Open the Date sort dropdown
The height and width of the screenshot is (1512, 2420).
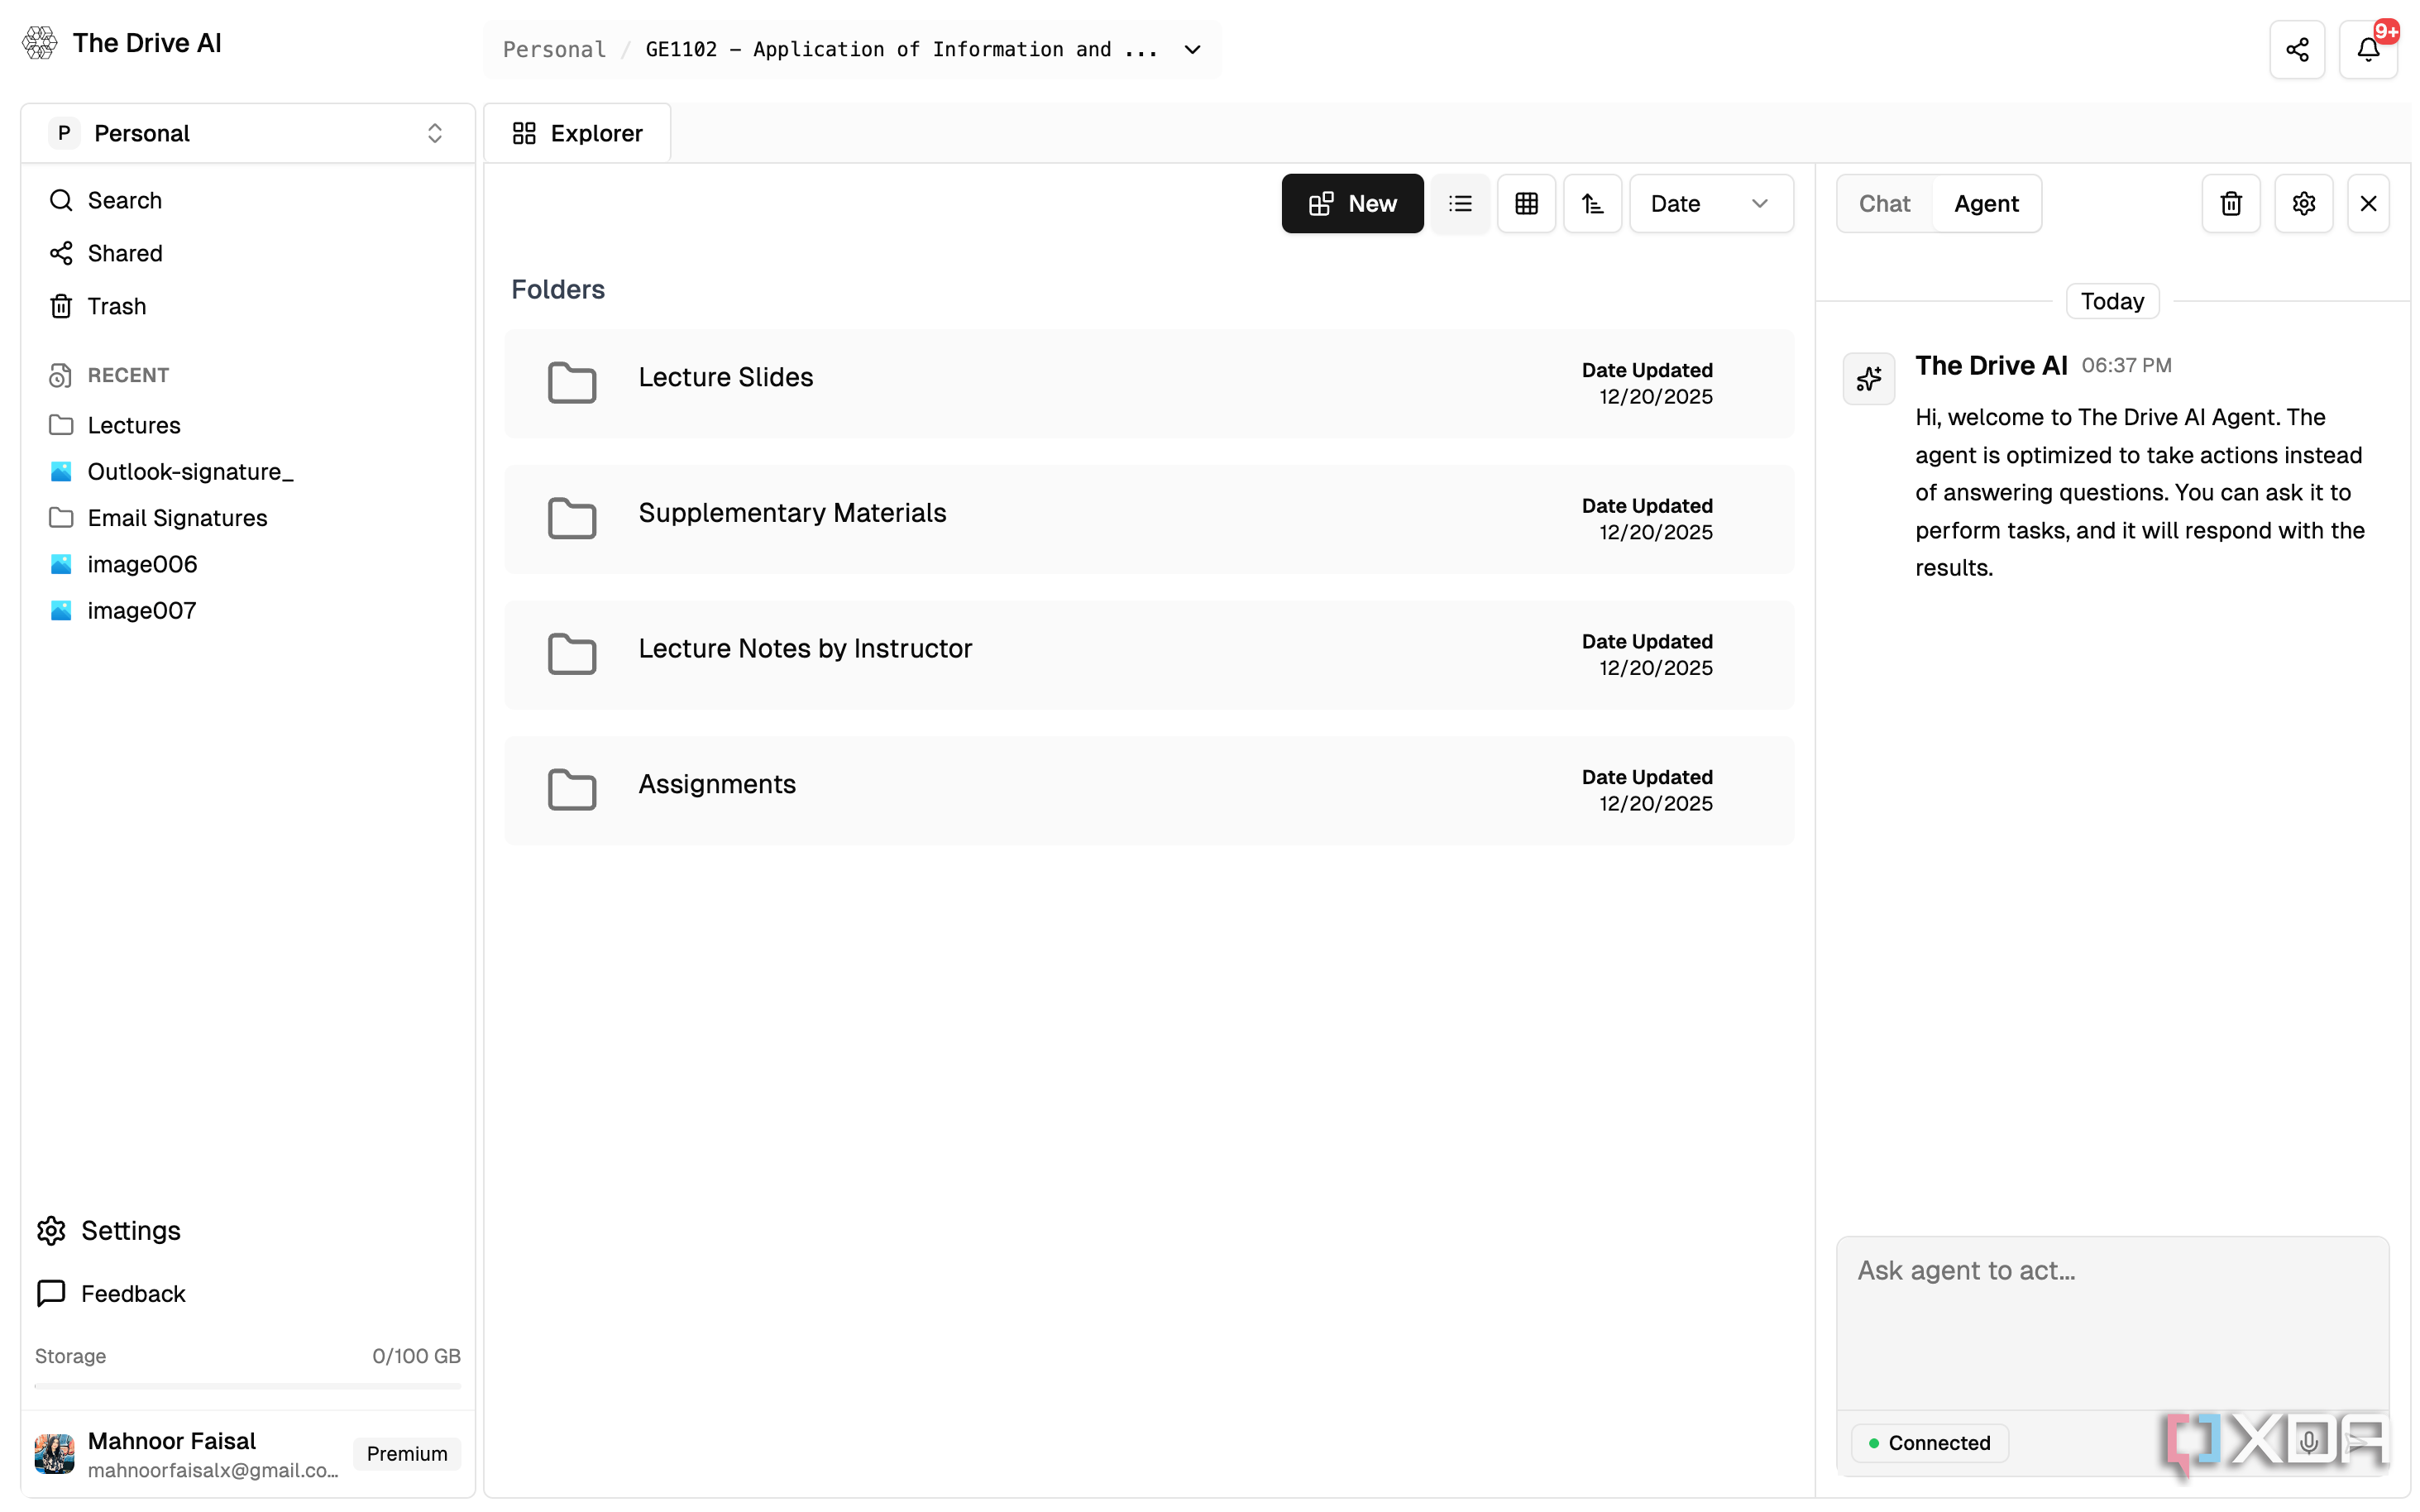click(x=1711, y=203)
